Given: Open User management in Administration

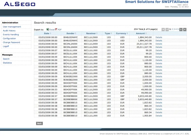Looking at the screenshot, I should point(12,27).
